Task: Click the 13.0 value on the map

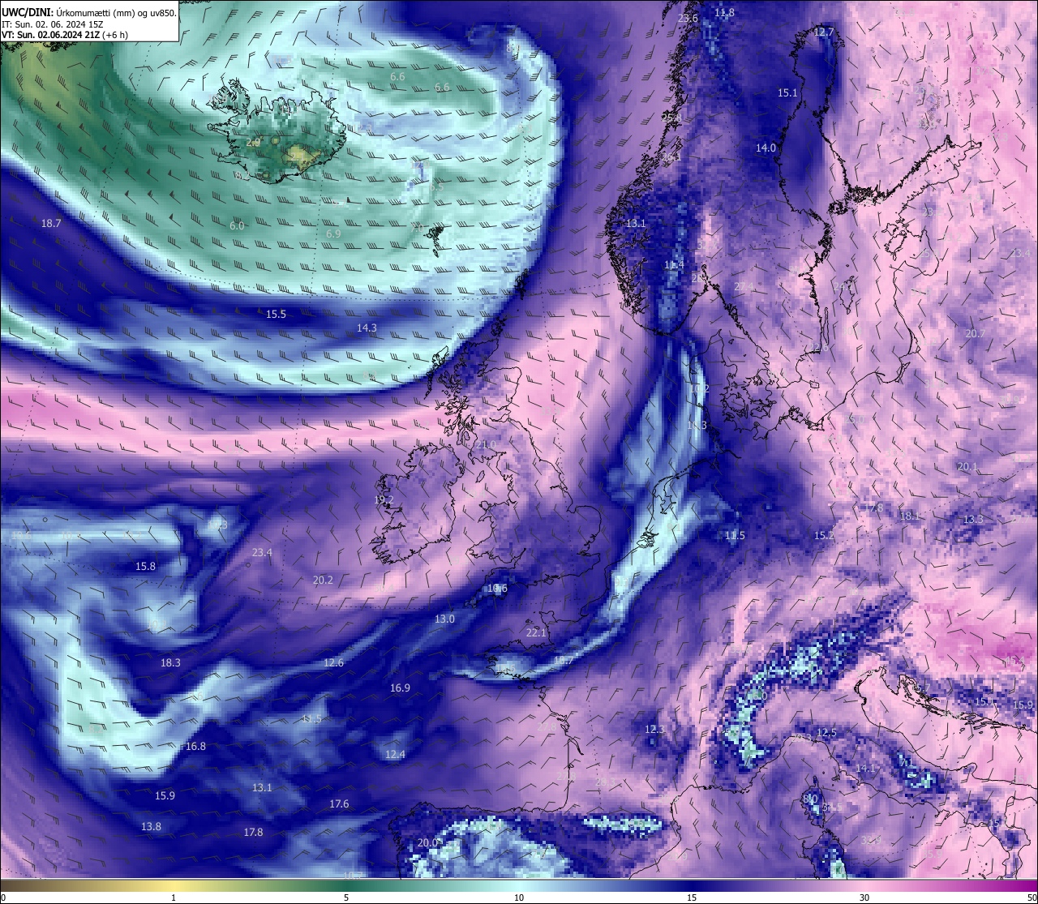Action: click(x=444, y=619)
